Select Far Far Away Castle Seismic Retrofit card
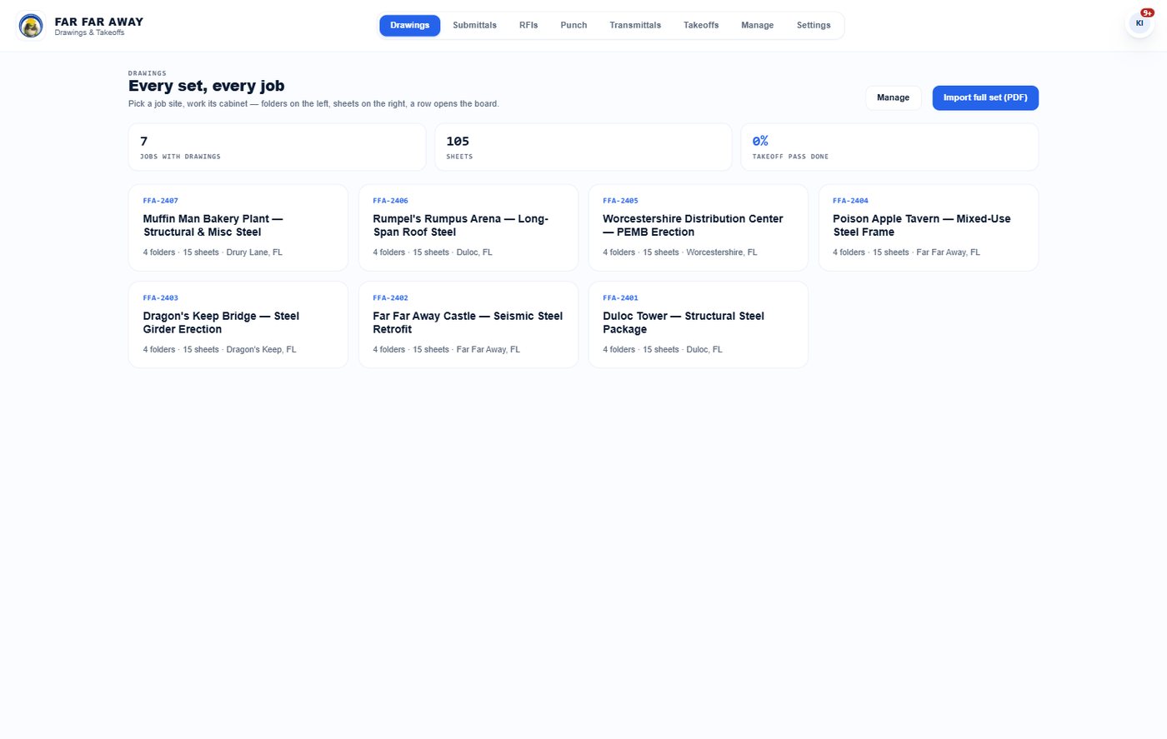Screen dimensions: 1167x739 click(x=468, y=324)
